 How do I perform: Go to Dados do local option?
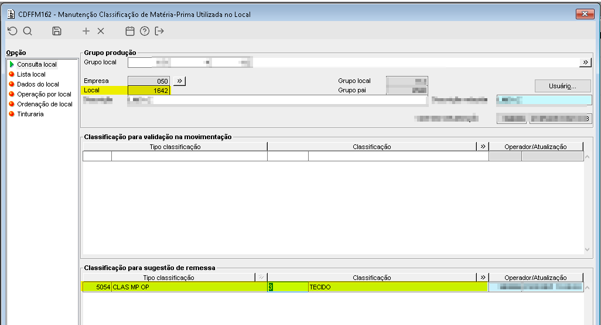coord(38,84)
